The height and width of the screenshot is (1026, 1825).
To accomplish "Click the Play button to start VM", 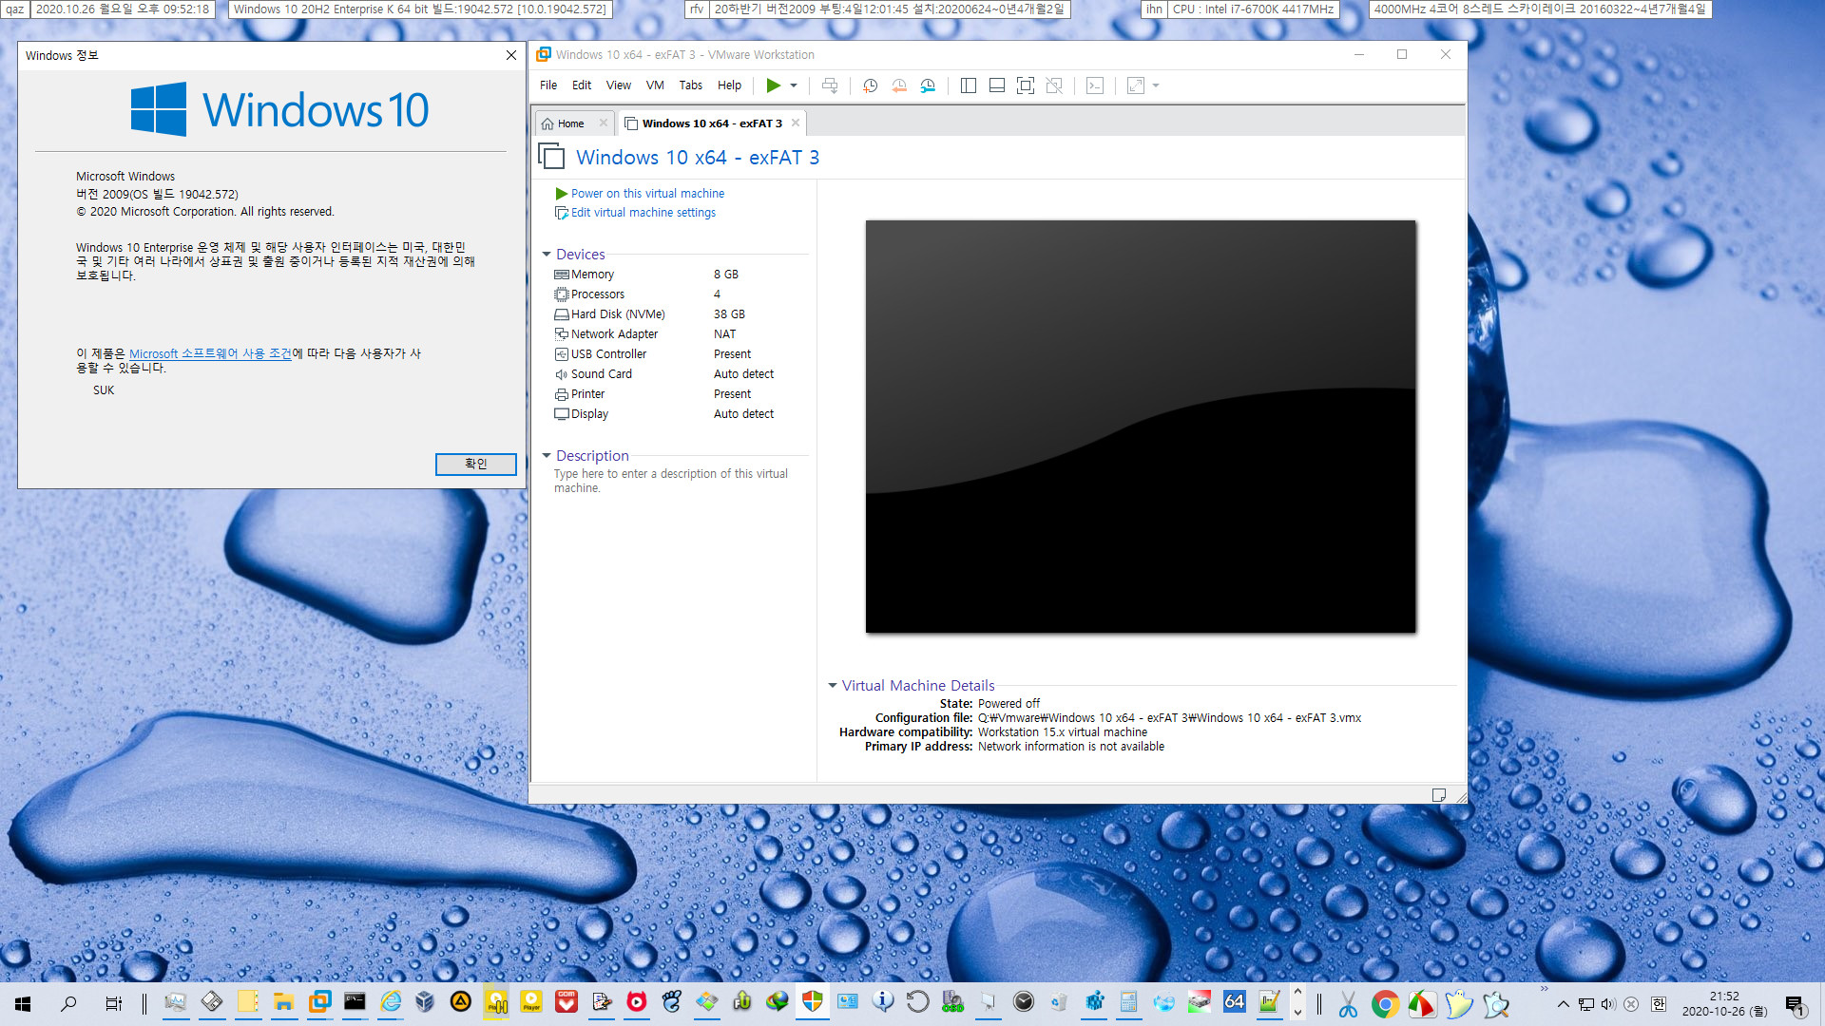I will point(772,85).
